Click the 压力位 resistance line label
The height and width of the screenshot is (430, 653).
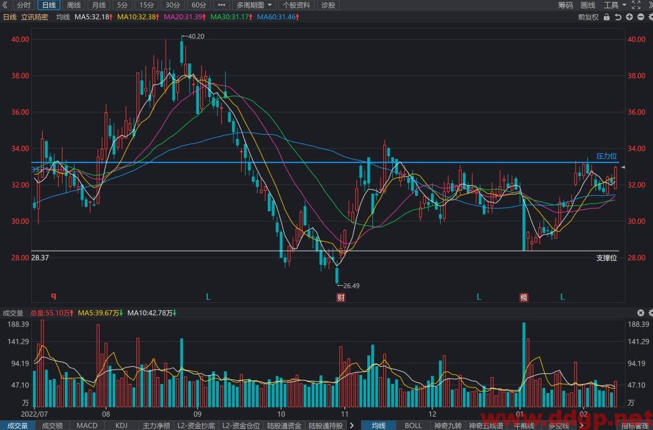(x=606, y=156)
